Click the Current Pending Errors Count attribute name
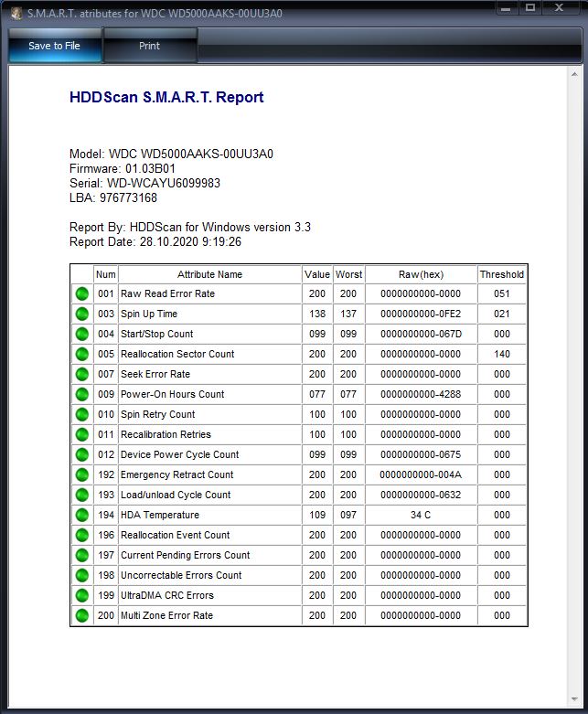 coord(185,555)
